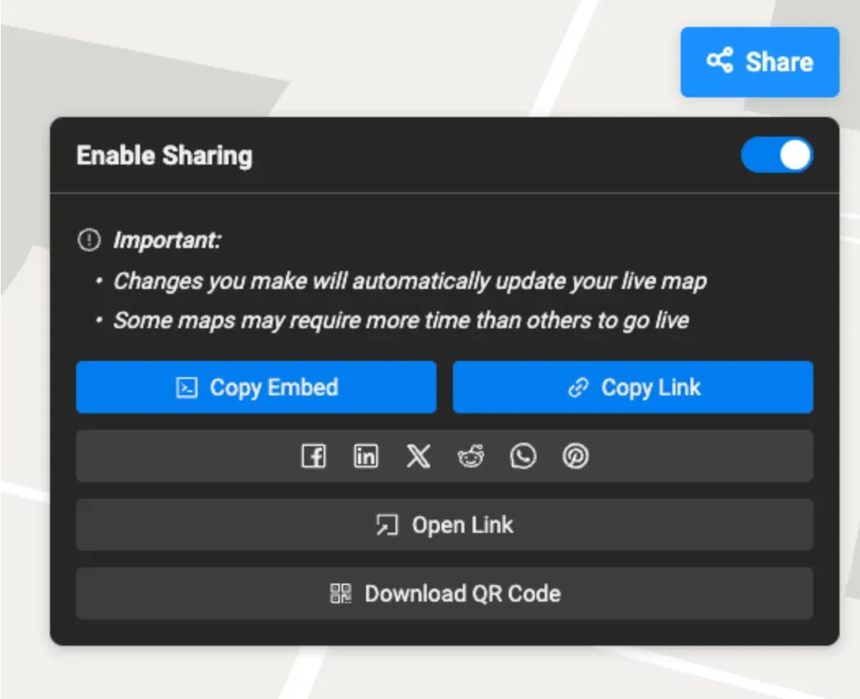Click the Important info icon

[88, 240]
